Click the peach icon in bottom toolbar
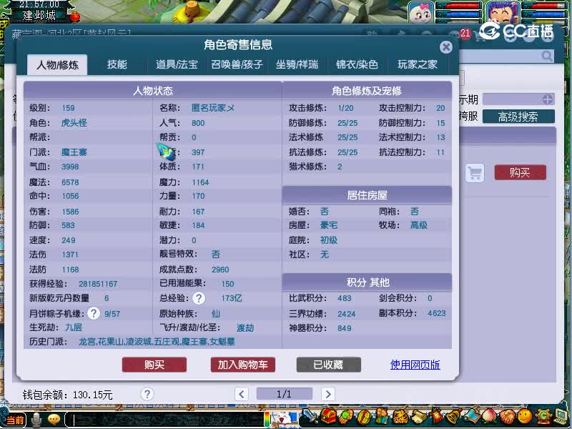The image size is (572, 429). (x=490, y=417)
